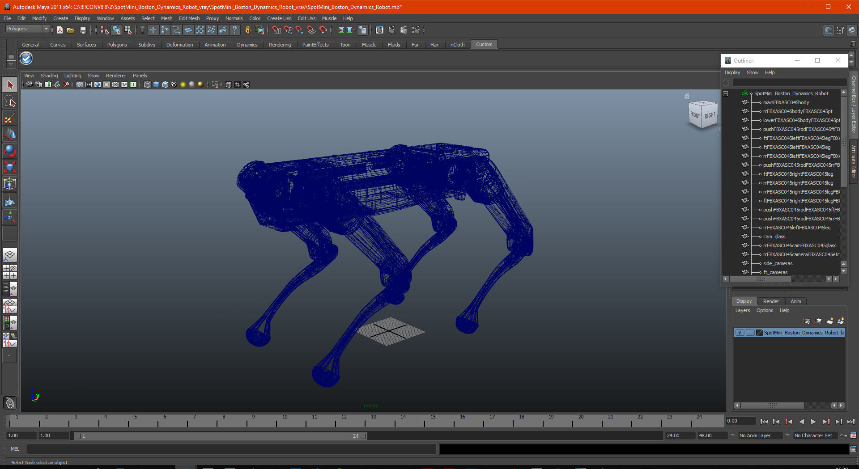Open Render Settings icon
Image resolution: width=859 pixels, height=469 pixels.
[416, 30]
